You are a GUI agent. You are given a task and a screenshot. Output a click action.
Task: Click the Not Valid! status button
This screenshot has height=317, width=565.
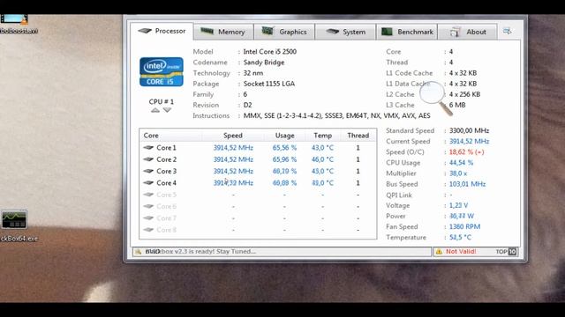pos(461,252)
